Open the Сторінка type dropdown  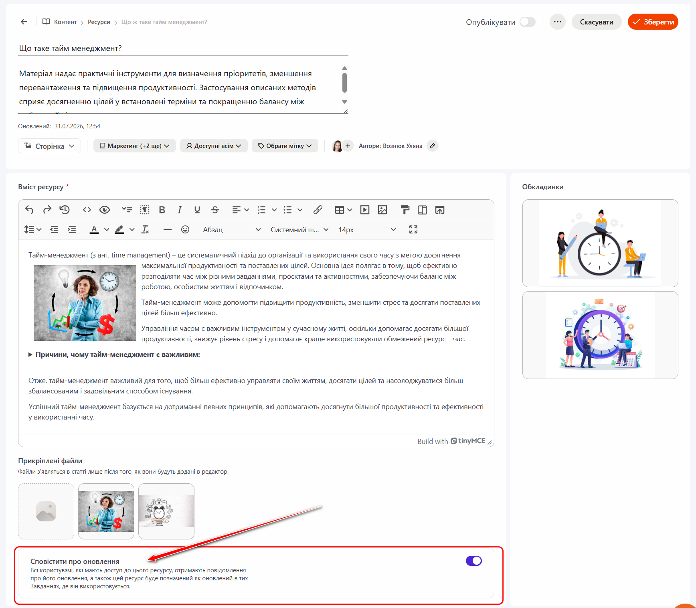49,146
